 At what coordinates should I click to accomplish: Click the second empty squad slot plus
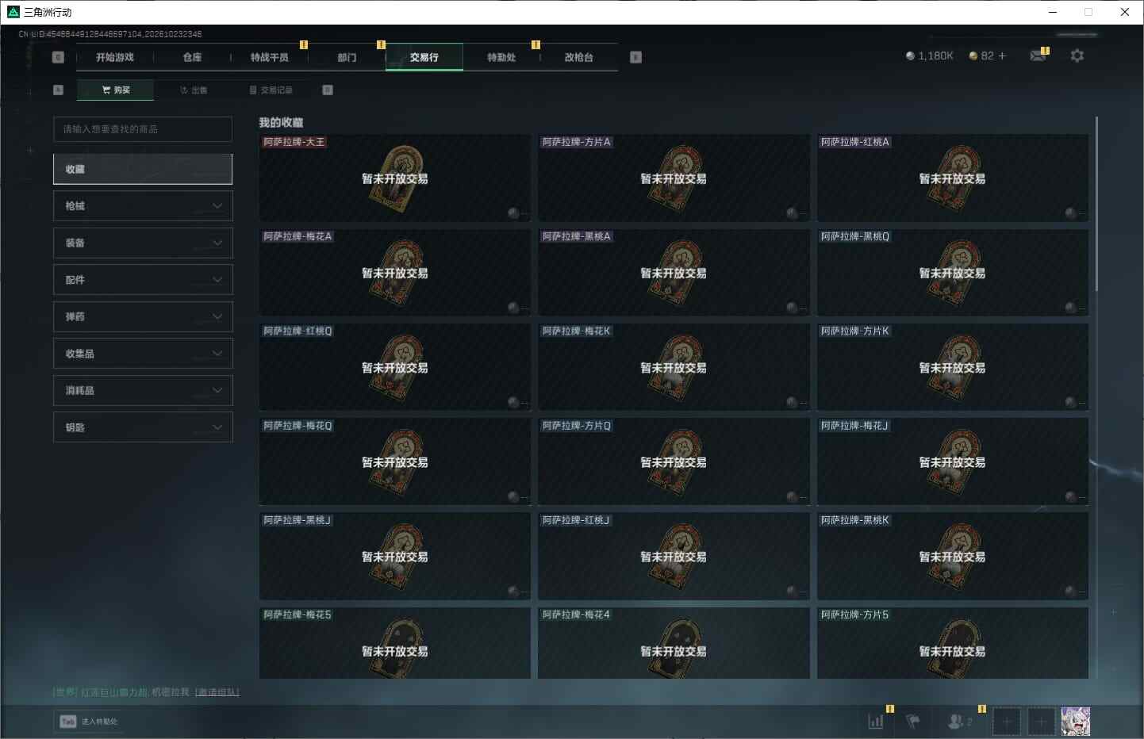click(1041, 722)
